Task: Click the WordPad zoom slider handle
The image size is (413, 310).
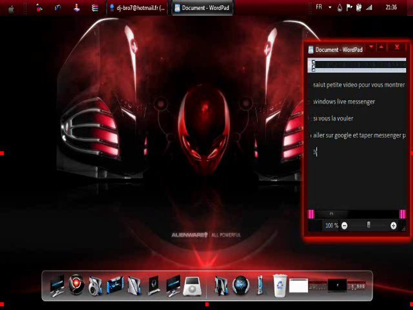Action: coord(369,225)
